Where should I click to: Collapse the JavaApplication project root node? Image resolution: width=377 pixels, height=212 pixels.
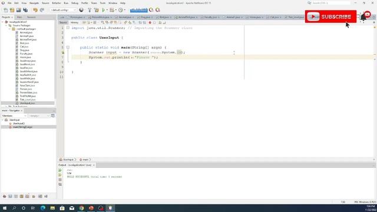(3, 22)
